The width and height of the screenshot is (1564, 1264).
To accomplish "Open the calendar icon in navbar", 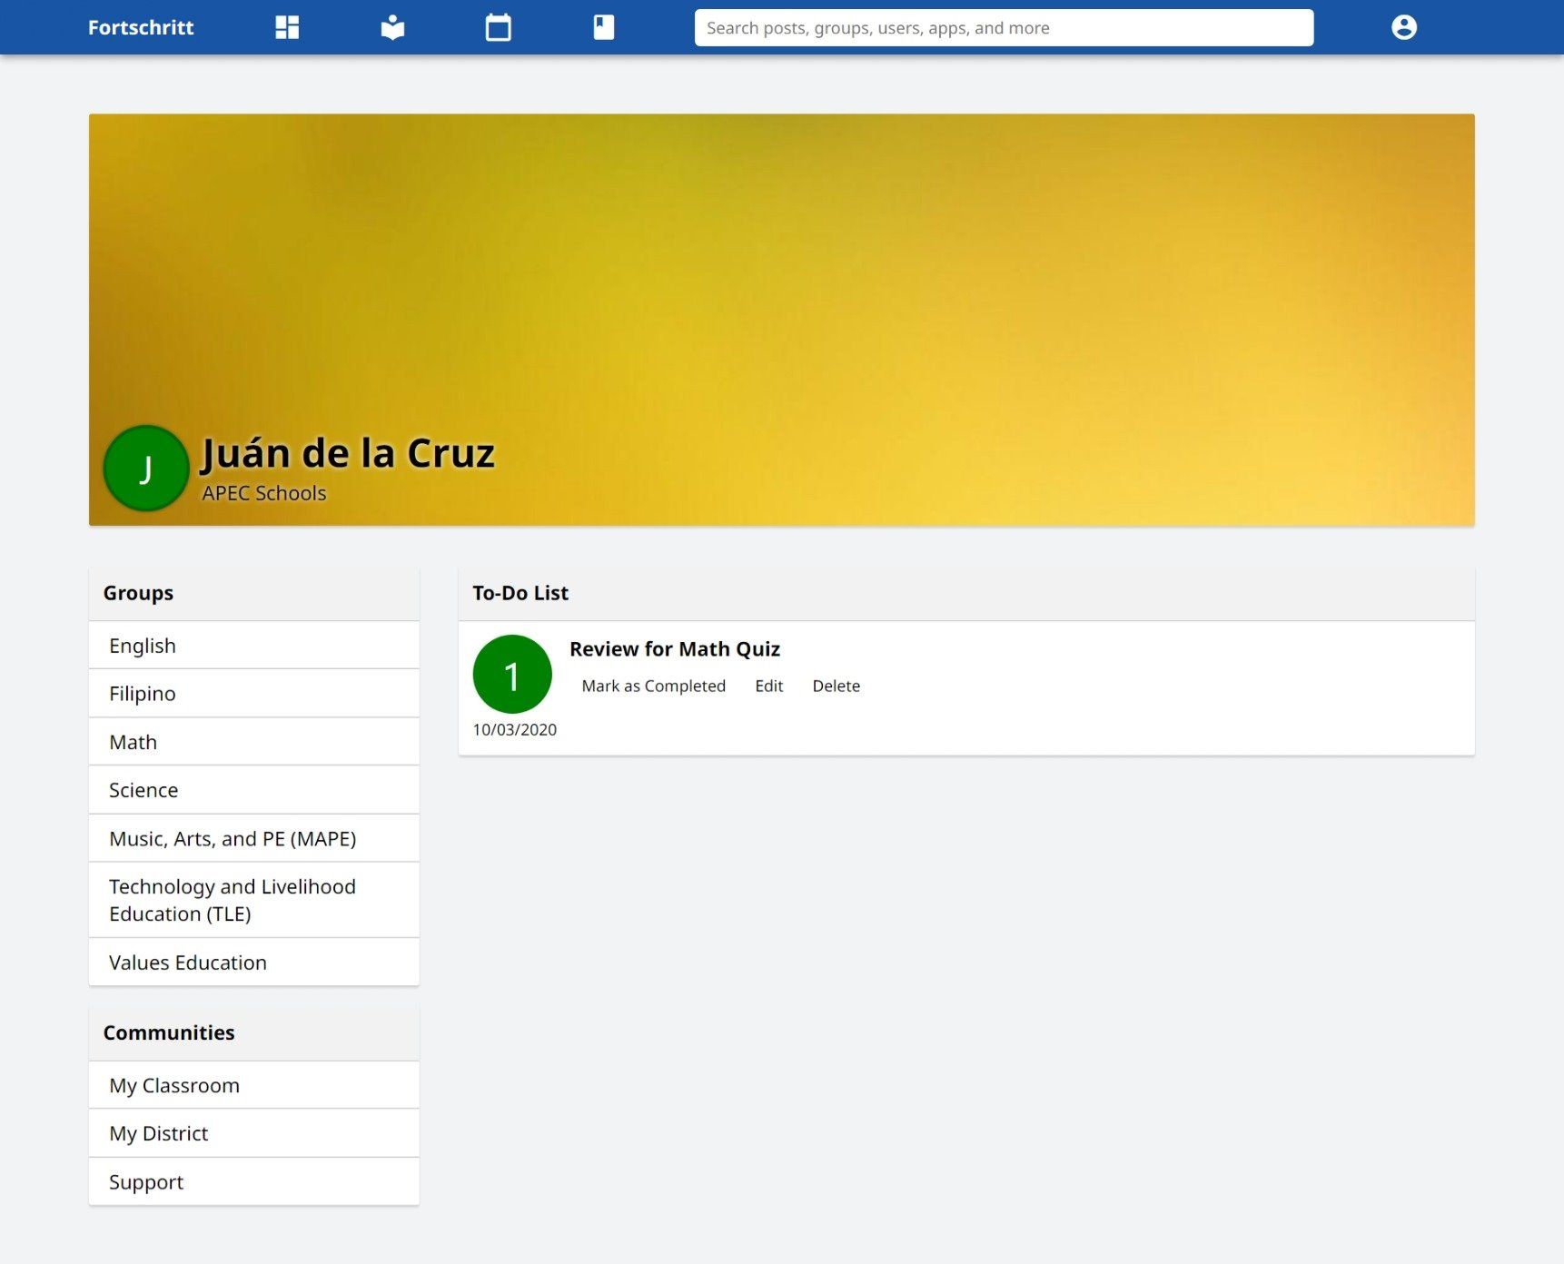I will pos(498,27).
